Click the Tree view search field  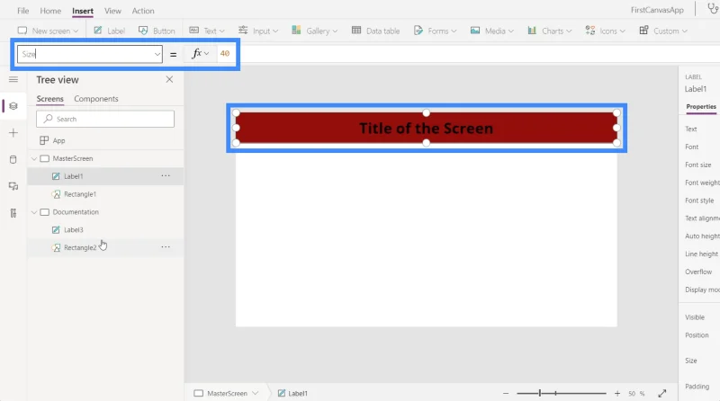(105, 119)
